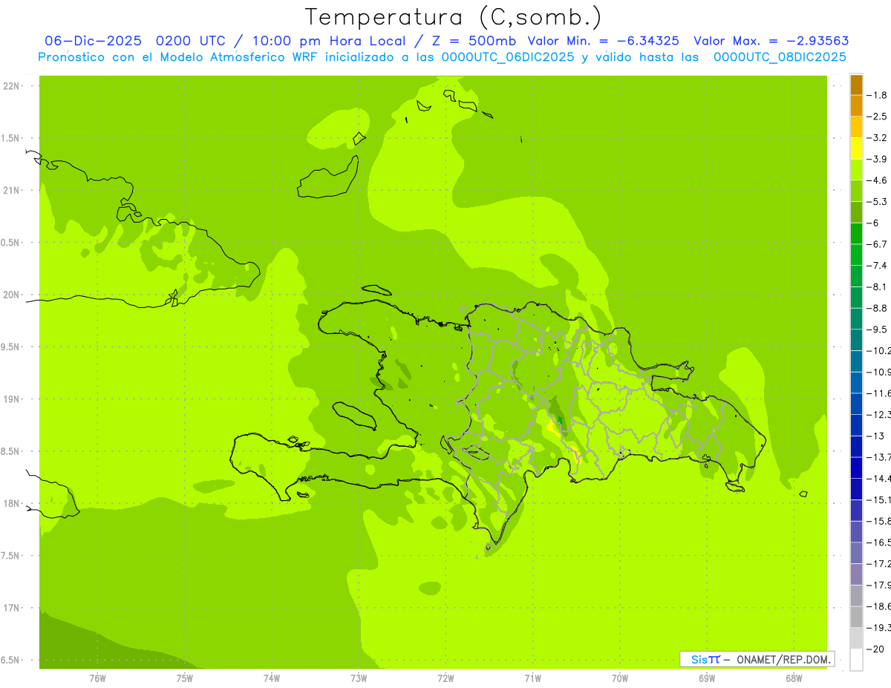Click the -8.1 colorbar value
Viewport: 891px width, 688px height.
(877, 286)
